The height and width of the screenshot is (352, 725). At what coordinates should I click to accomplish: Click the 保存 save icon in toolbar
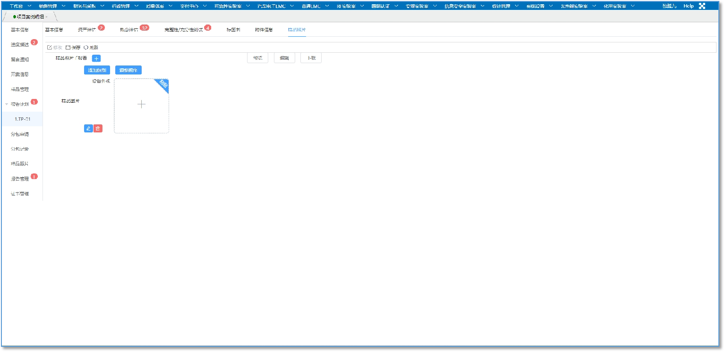pos(68,48)
